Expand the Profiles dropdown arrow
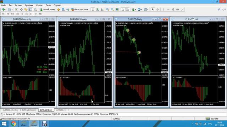Image resolution: width=227 pixels, height=127 pixels. click(12, 10)
